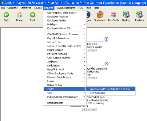
Task: Open the Employee Profile report
Action: click(65, 21)
